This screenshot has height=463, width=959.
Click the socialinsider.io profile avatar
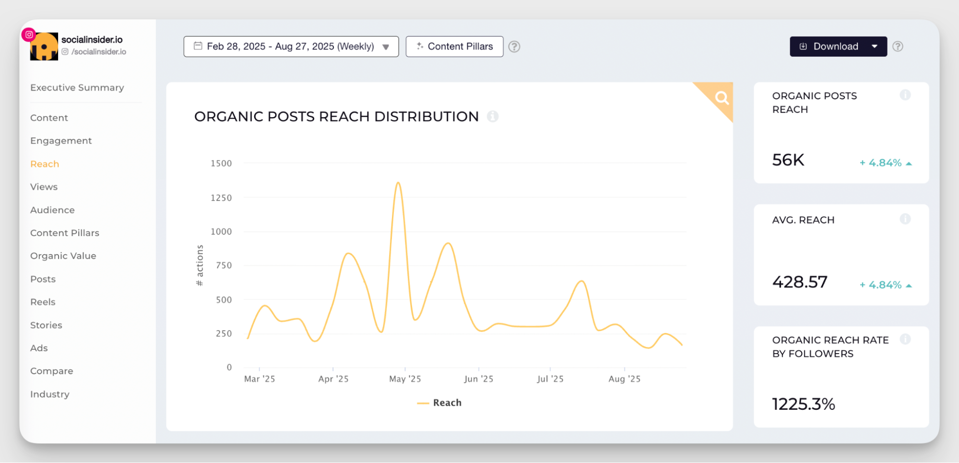coord(44,47)
